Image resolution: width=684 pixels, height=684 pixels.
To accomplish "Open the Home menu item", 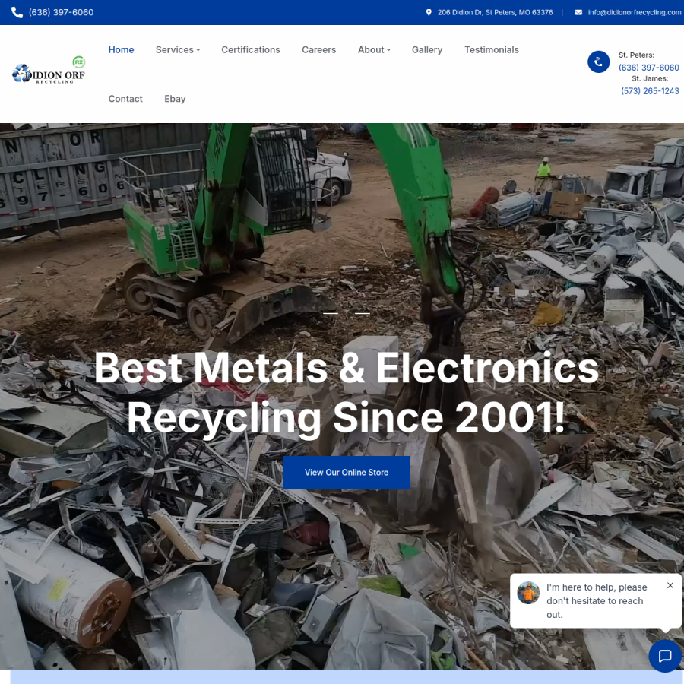I will point(122,49).
